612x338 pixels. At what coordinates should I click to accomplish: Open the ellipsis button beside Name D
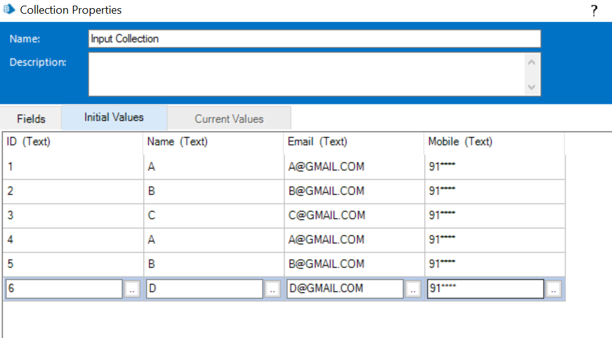[x=272, y=289]
